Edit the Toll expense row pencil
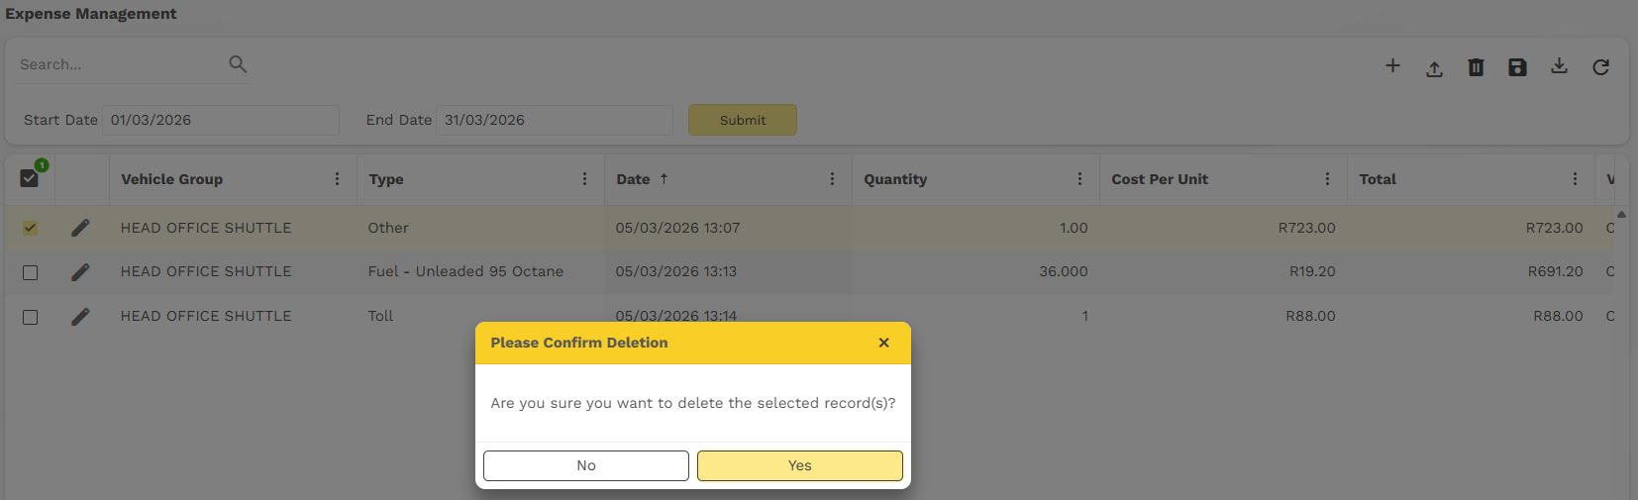 pyautogui.click(x=80, y=317)
